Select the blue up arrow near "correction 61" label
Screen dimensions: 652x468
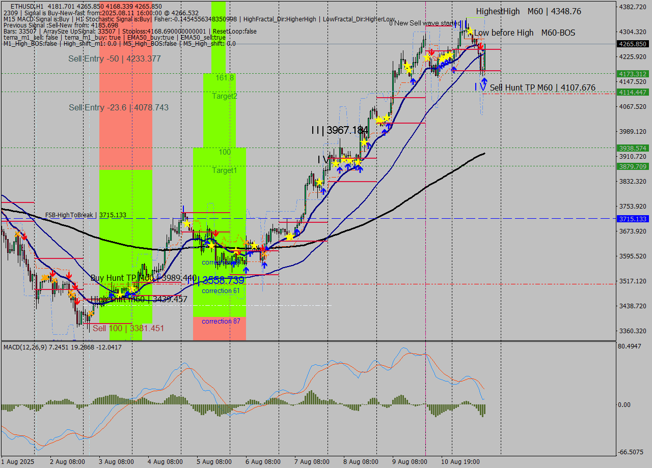[247, 270]
